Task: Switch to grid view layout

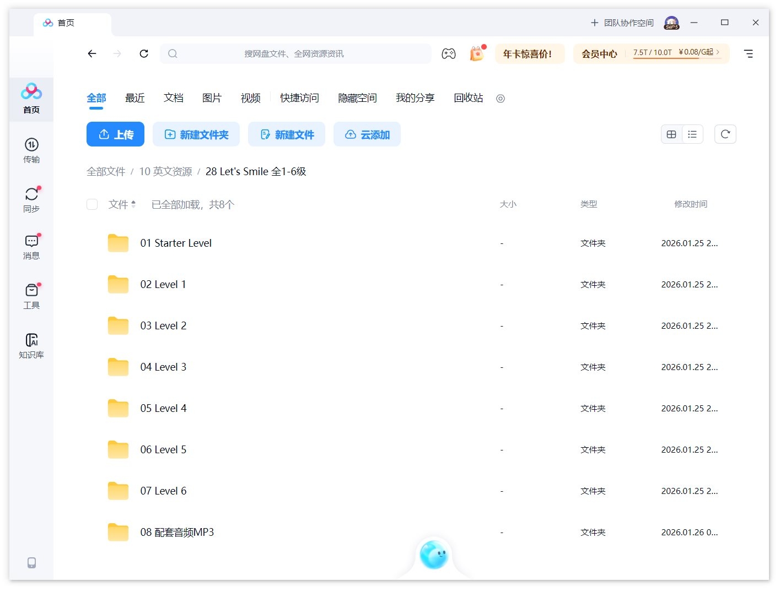Action: [671, 134]
